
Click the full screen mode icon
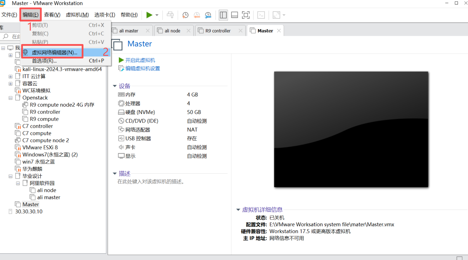246,15
